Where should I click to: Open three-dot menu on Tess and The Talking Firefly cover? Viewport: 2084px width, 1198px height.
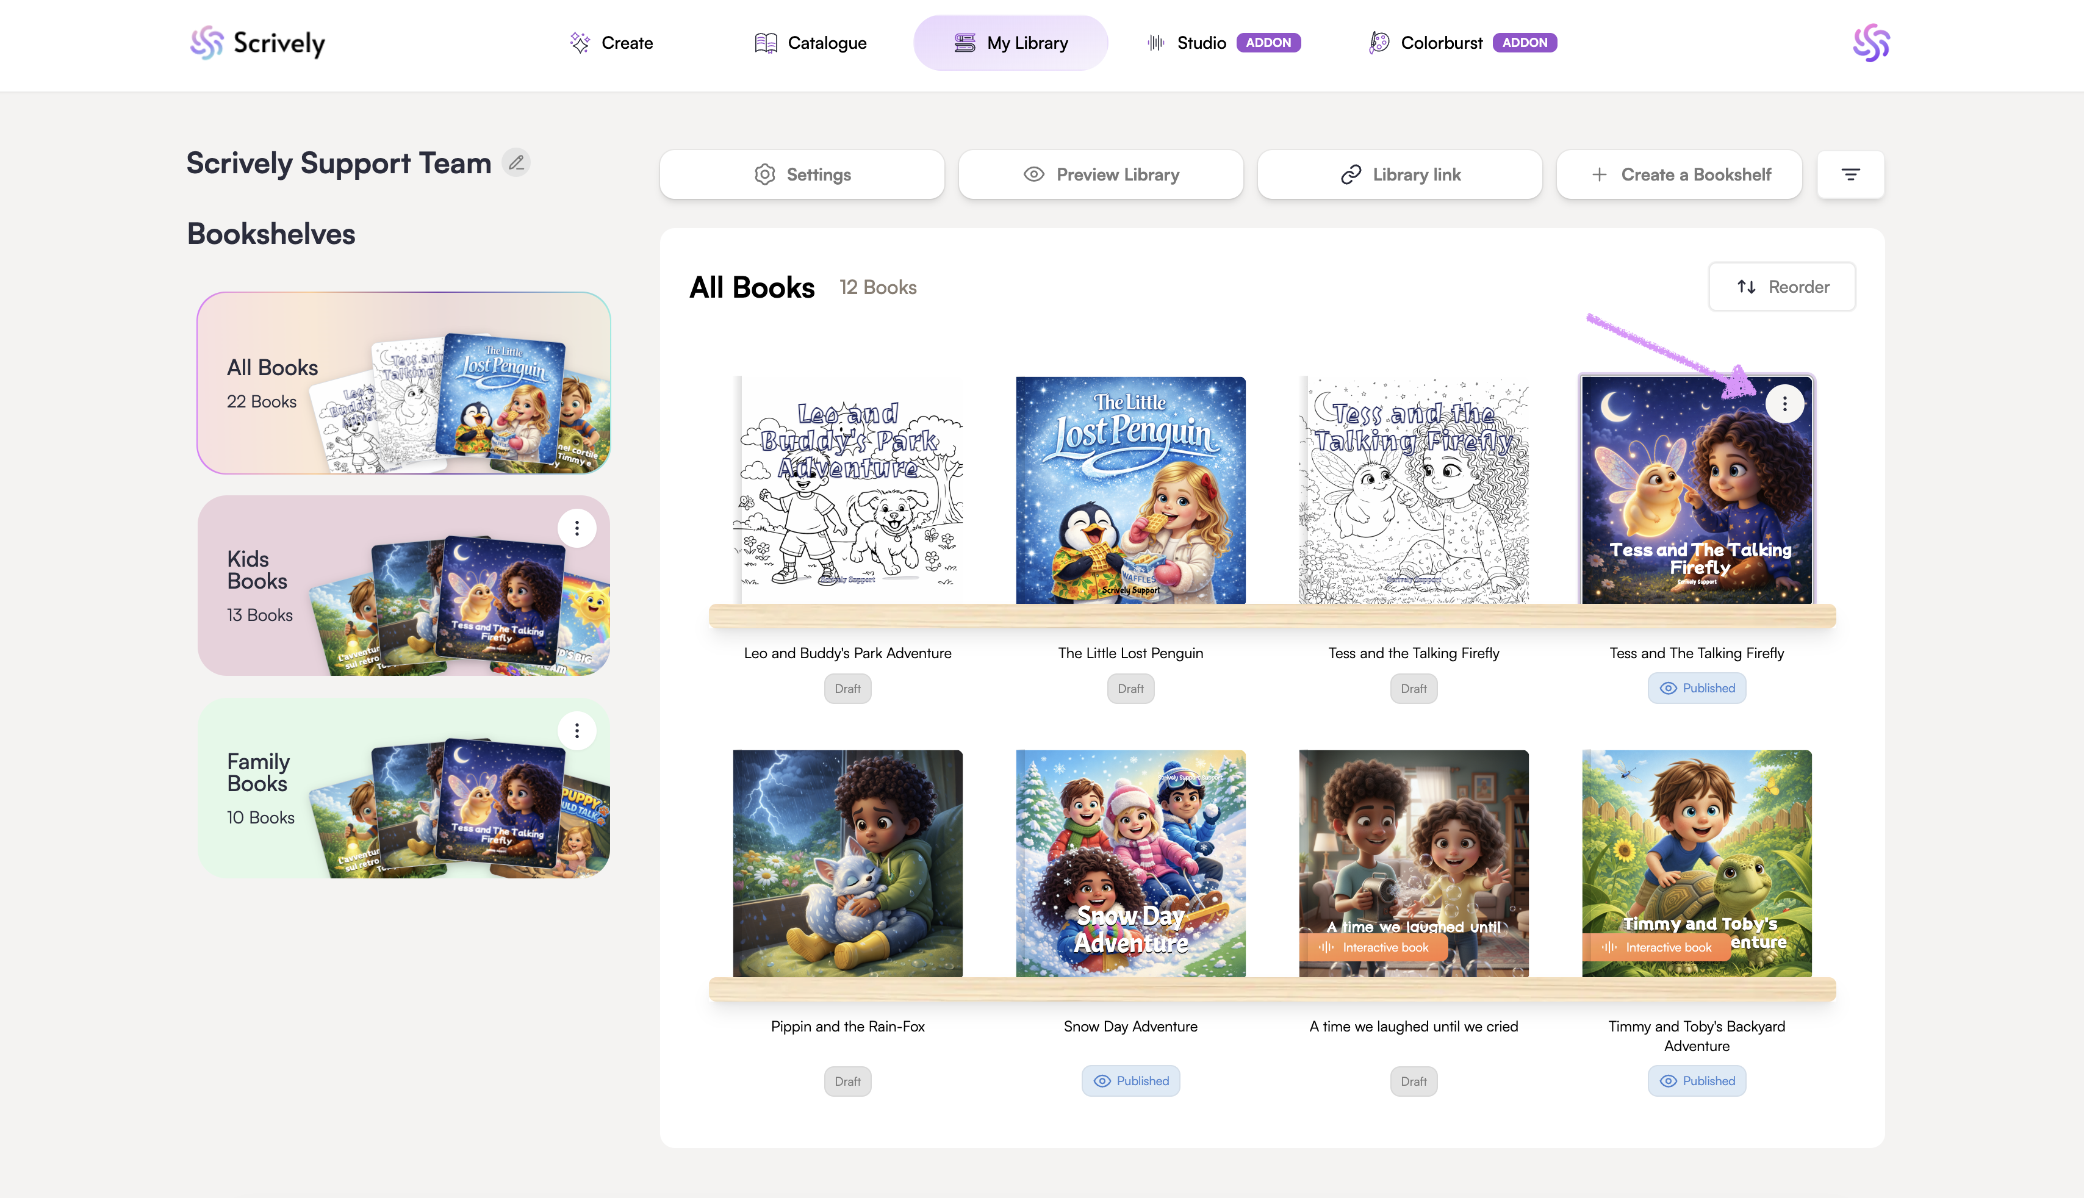coord(1784,404)
